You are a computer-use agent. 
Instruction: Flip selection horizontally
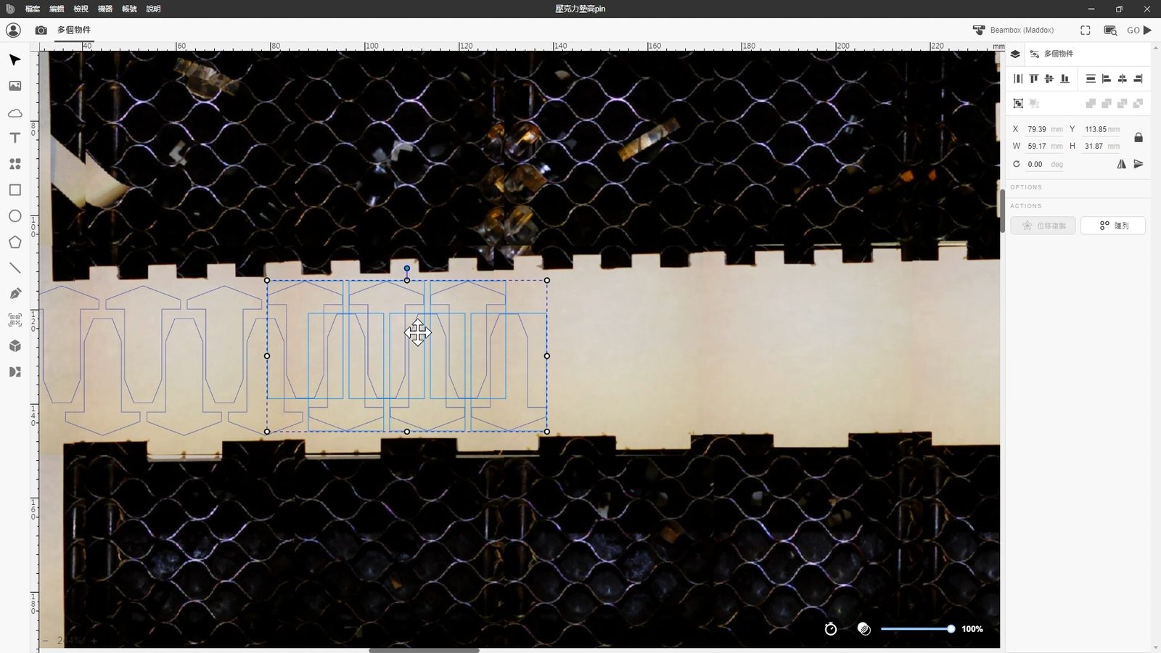[1122, 164]
